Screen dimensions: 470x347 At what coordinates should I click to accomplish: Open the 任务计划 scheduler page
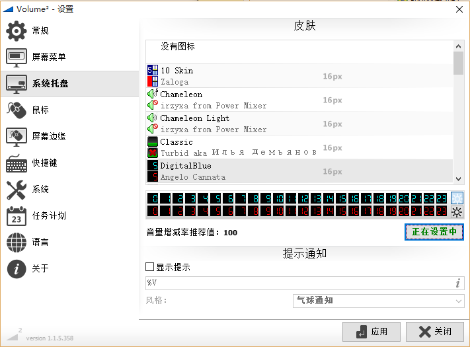pos(48,215)
